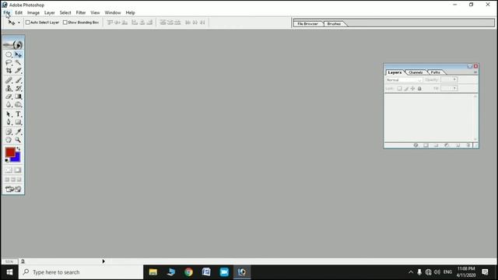This screenshot has height=280, width=498.
Task: Switch to Quick Mask mode
Action: pyautogui.click(x=18, y=170)
